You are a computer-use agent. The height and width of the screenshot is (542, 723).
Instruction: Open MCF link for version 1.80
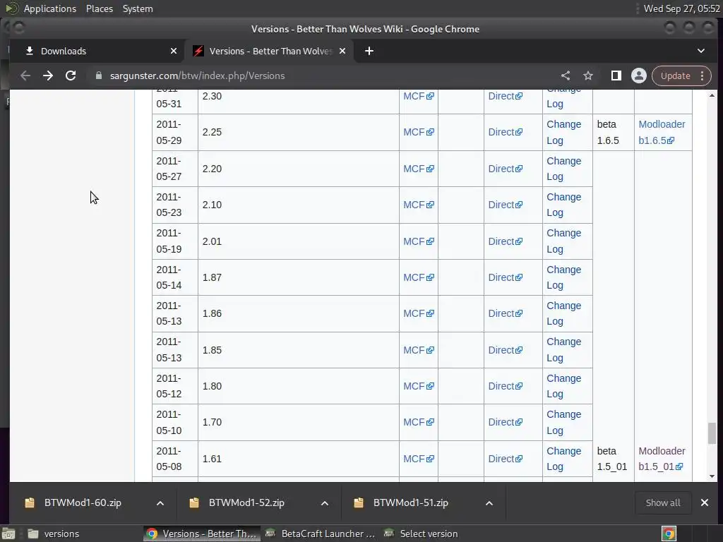click(x=418, y=386)
